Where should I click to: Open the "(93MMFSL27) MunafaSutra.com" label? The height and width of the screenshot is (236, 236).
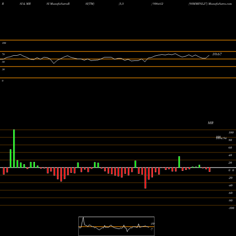(x=210, y=4)
